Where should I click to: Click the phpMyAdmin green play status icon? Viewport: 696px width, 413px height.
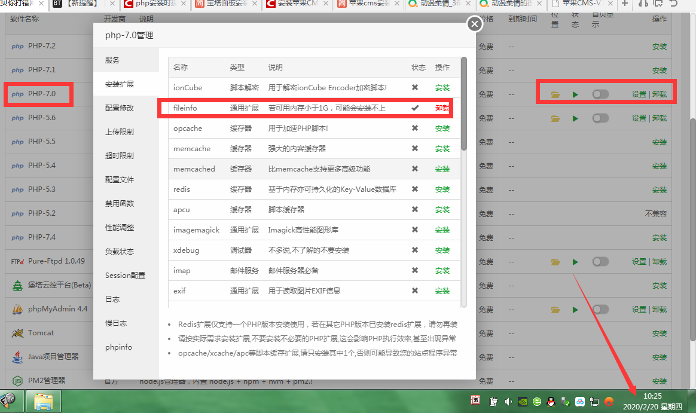click(575, 310)
